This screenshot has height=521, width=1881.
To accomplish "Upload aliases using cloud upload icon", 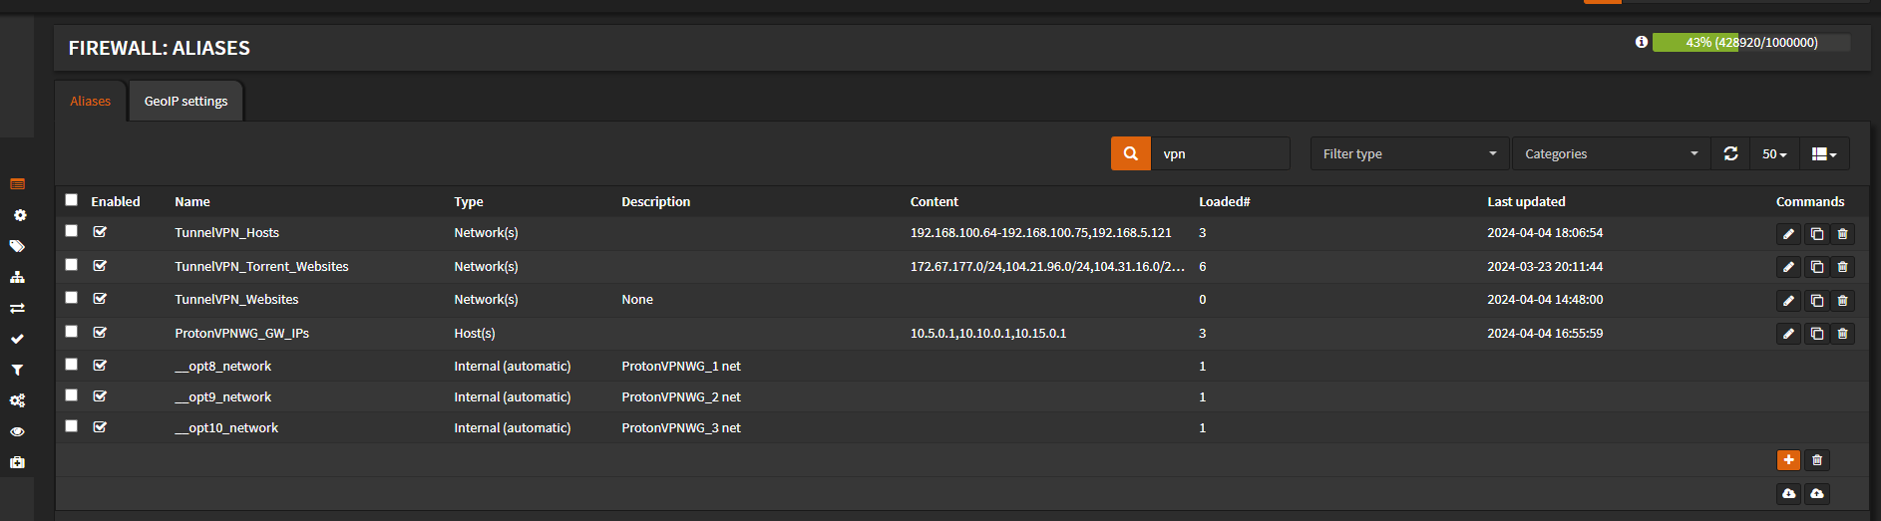I will coord(1816,494).
